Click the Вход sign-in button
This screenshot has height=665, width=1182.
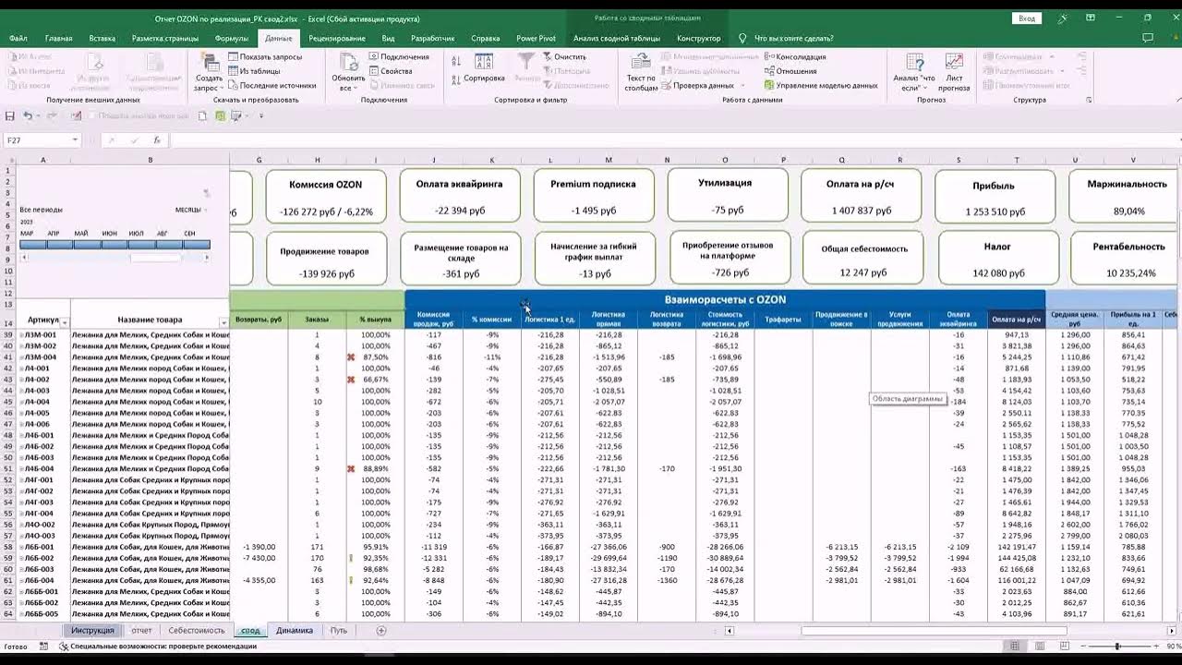click(1026, 18)
